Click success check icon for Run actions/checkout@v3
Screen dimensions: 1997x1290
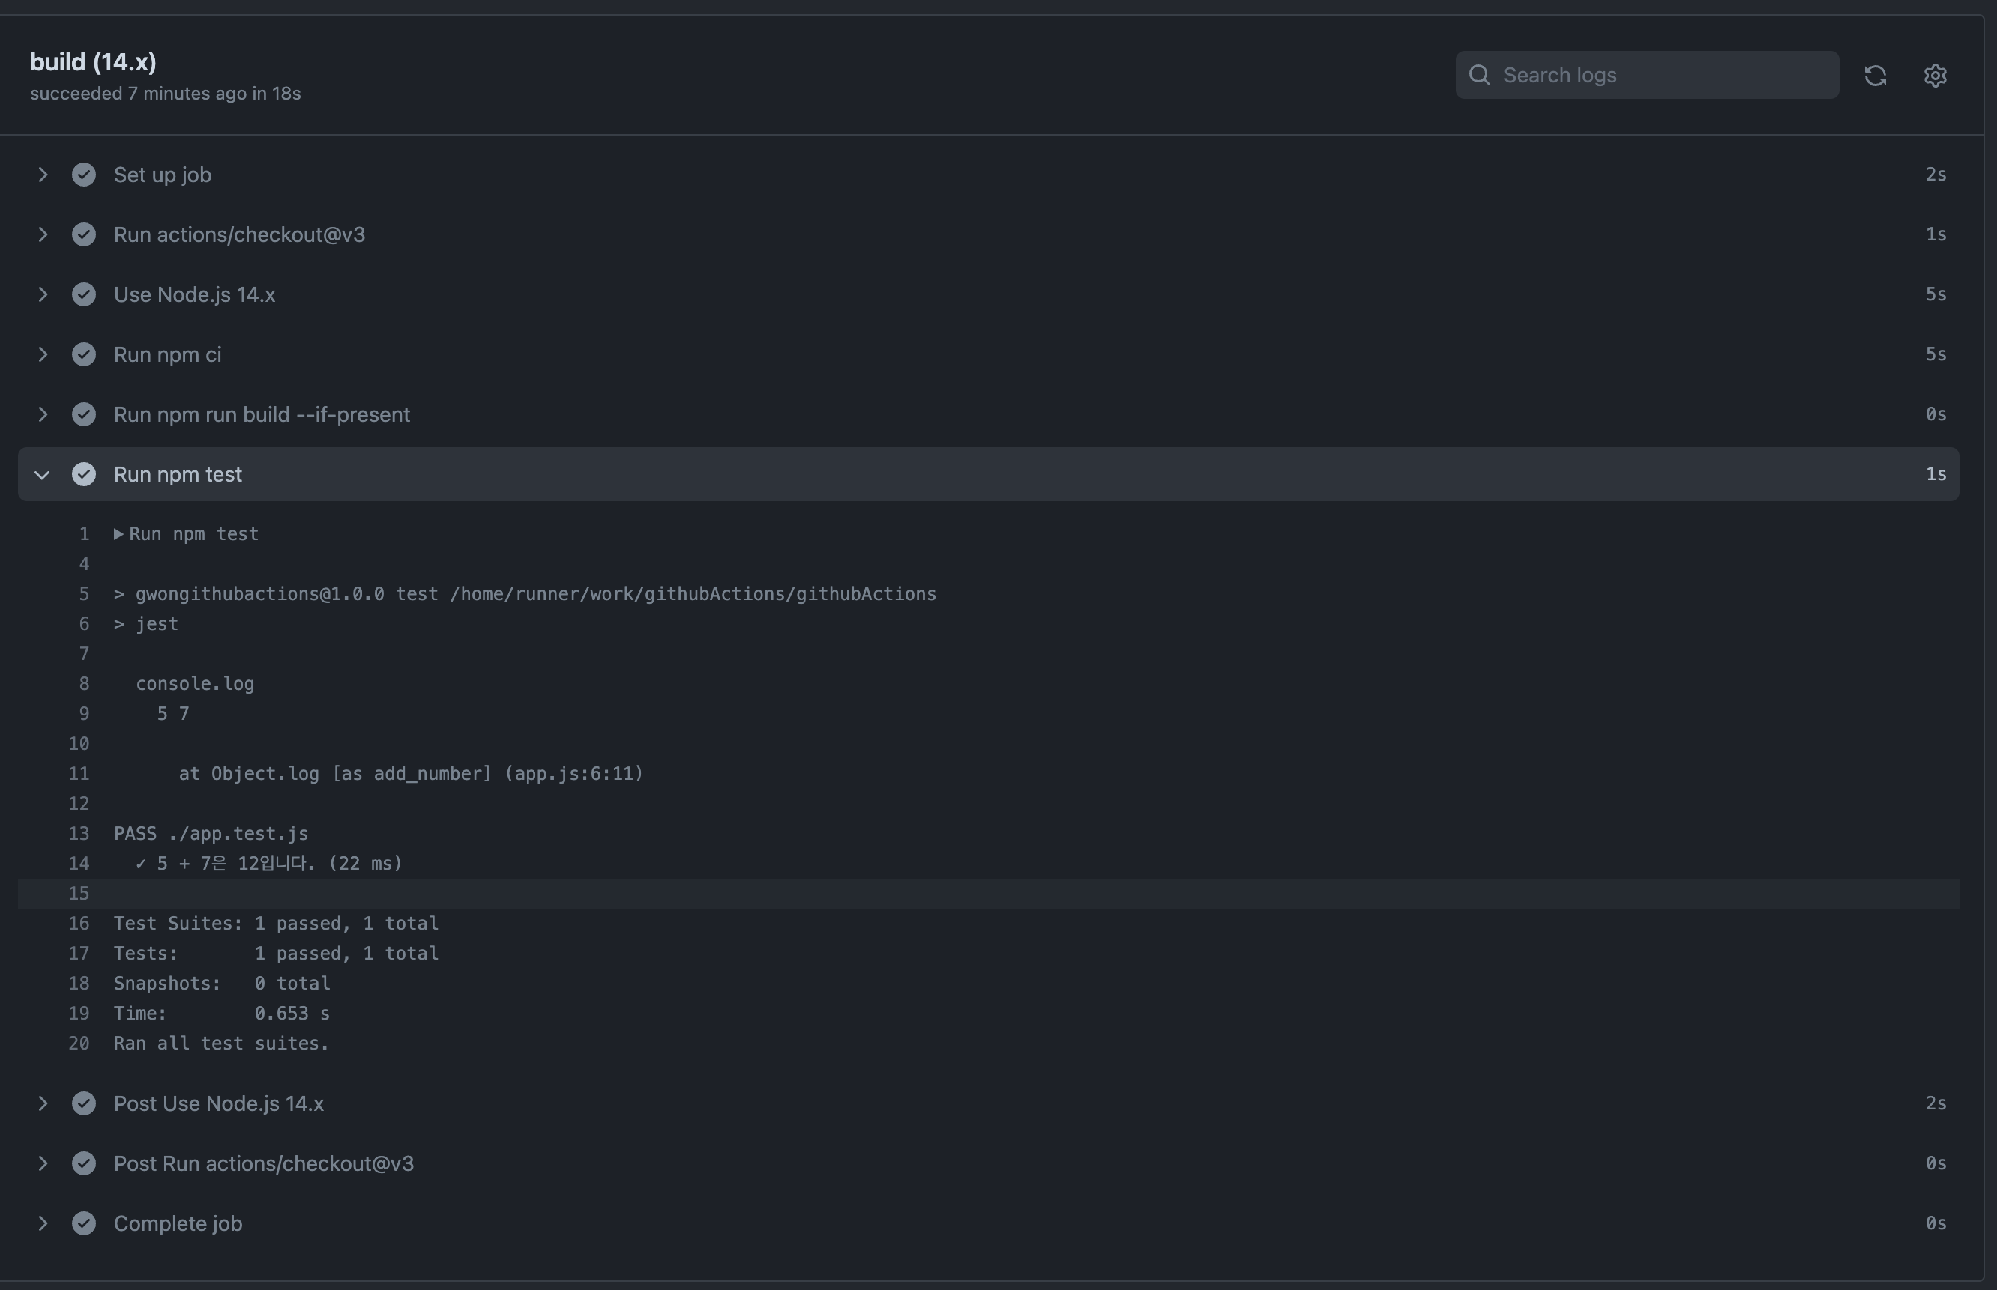coord(84,234)
